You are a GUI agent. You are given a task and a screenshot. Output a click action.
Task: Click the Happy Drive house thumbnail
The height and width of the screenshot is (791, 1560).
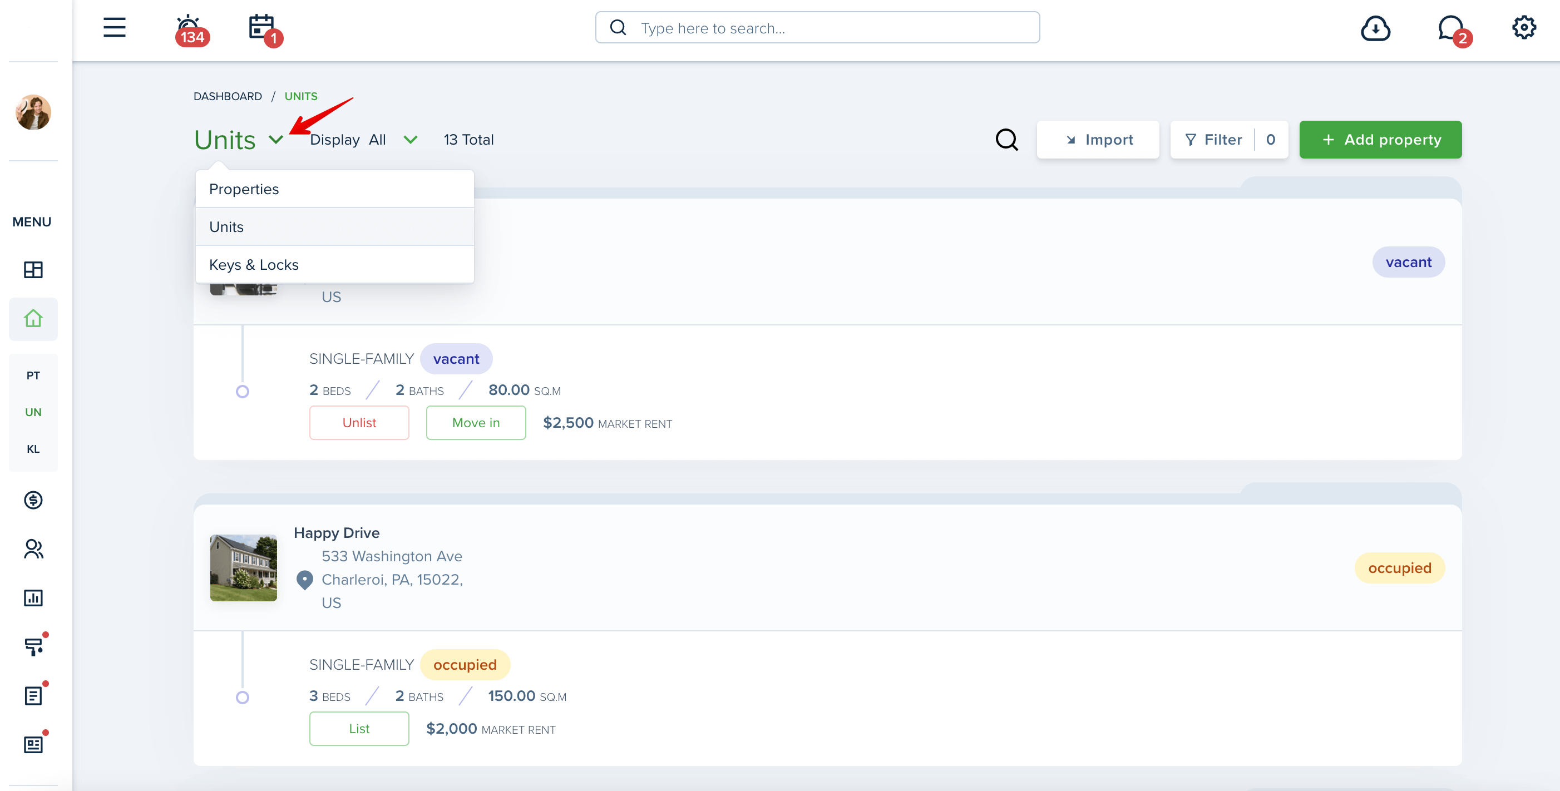244,568
